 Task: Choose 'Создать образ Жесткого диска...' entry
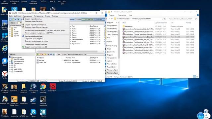(x=46, y=25)
